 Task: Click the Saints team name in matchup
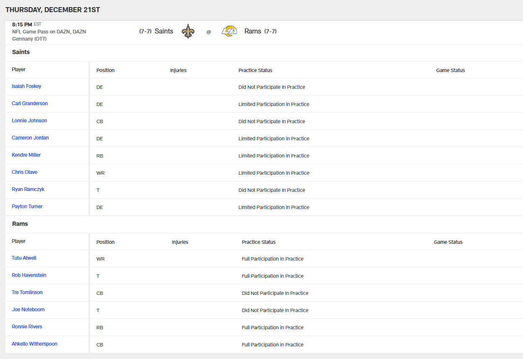tap(163, 31)
